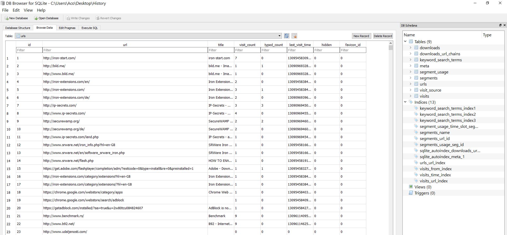The image size is (507, 235).
Task: Click the data table vertical scrollbar thumb
Action: 391,48
